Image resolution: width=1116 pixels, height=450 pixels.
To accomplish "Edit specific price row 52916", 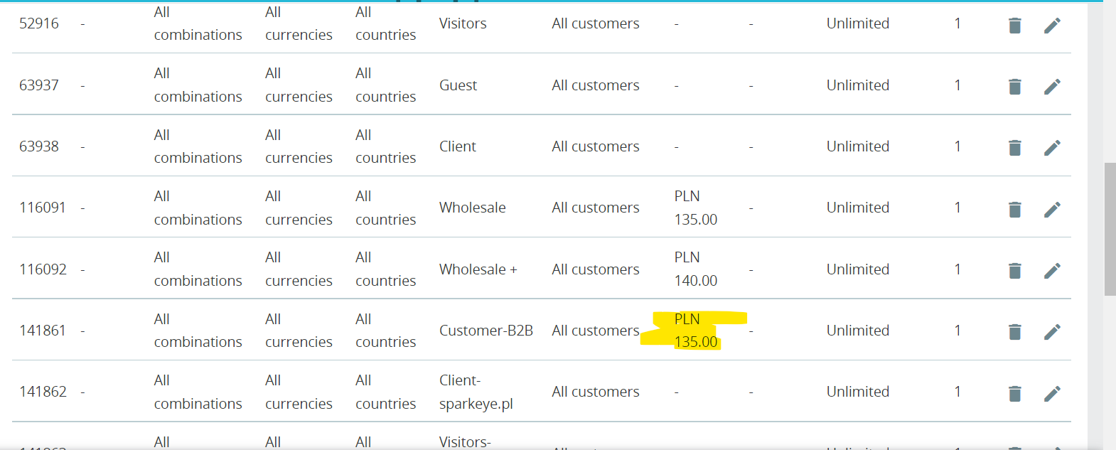I will pyautogui.click(x=1053, y=26).
